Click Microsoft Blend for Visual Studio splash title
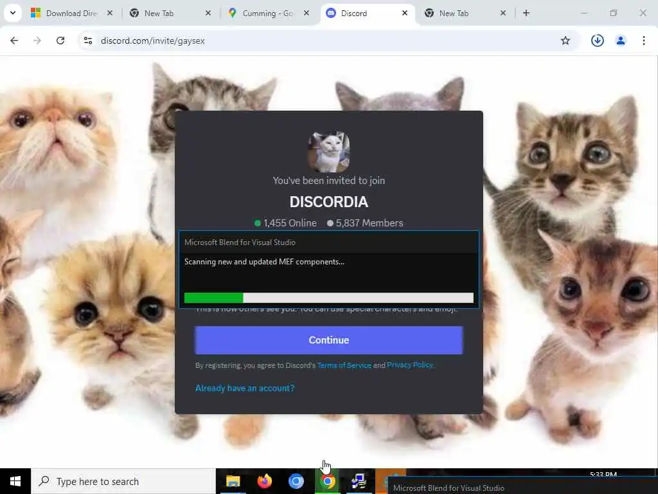 [x=240, y=242]
